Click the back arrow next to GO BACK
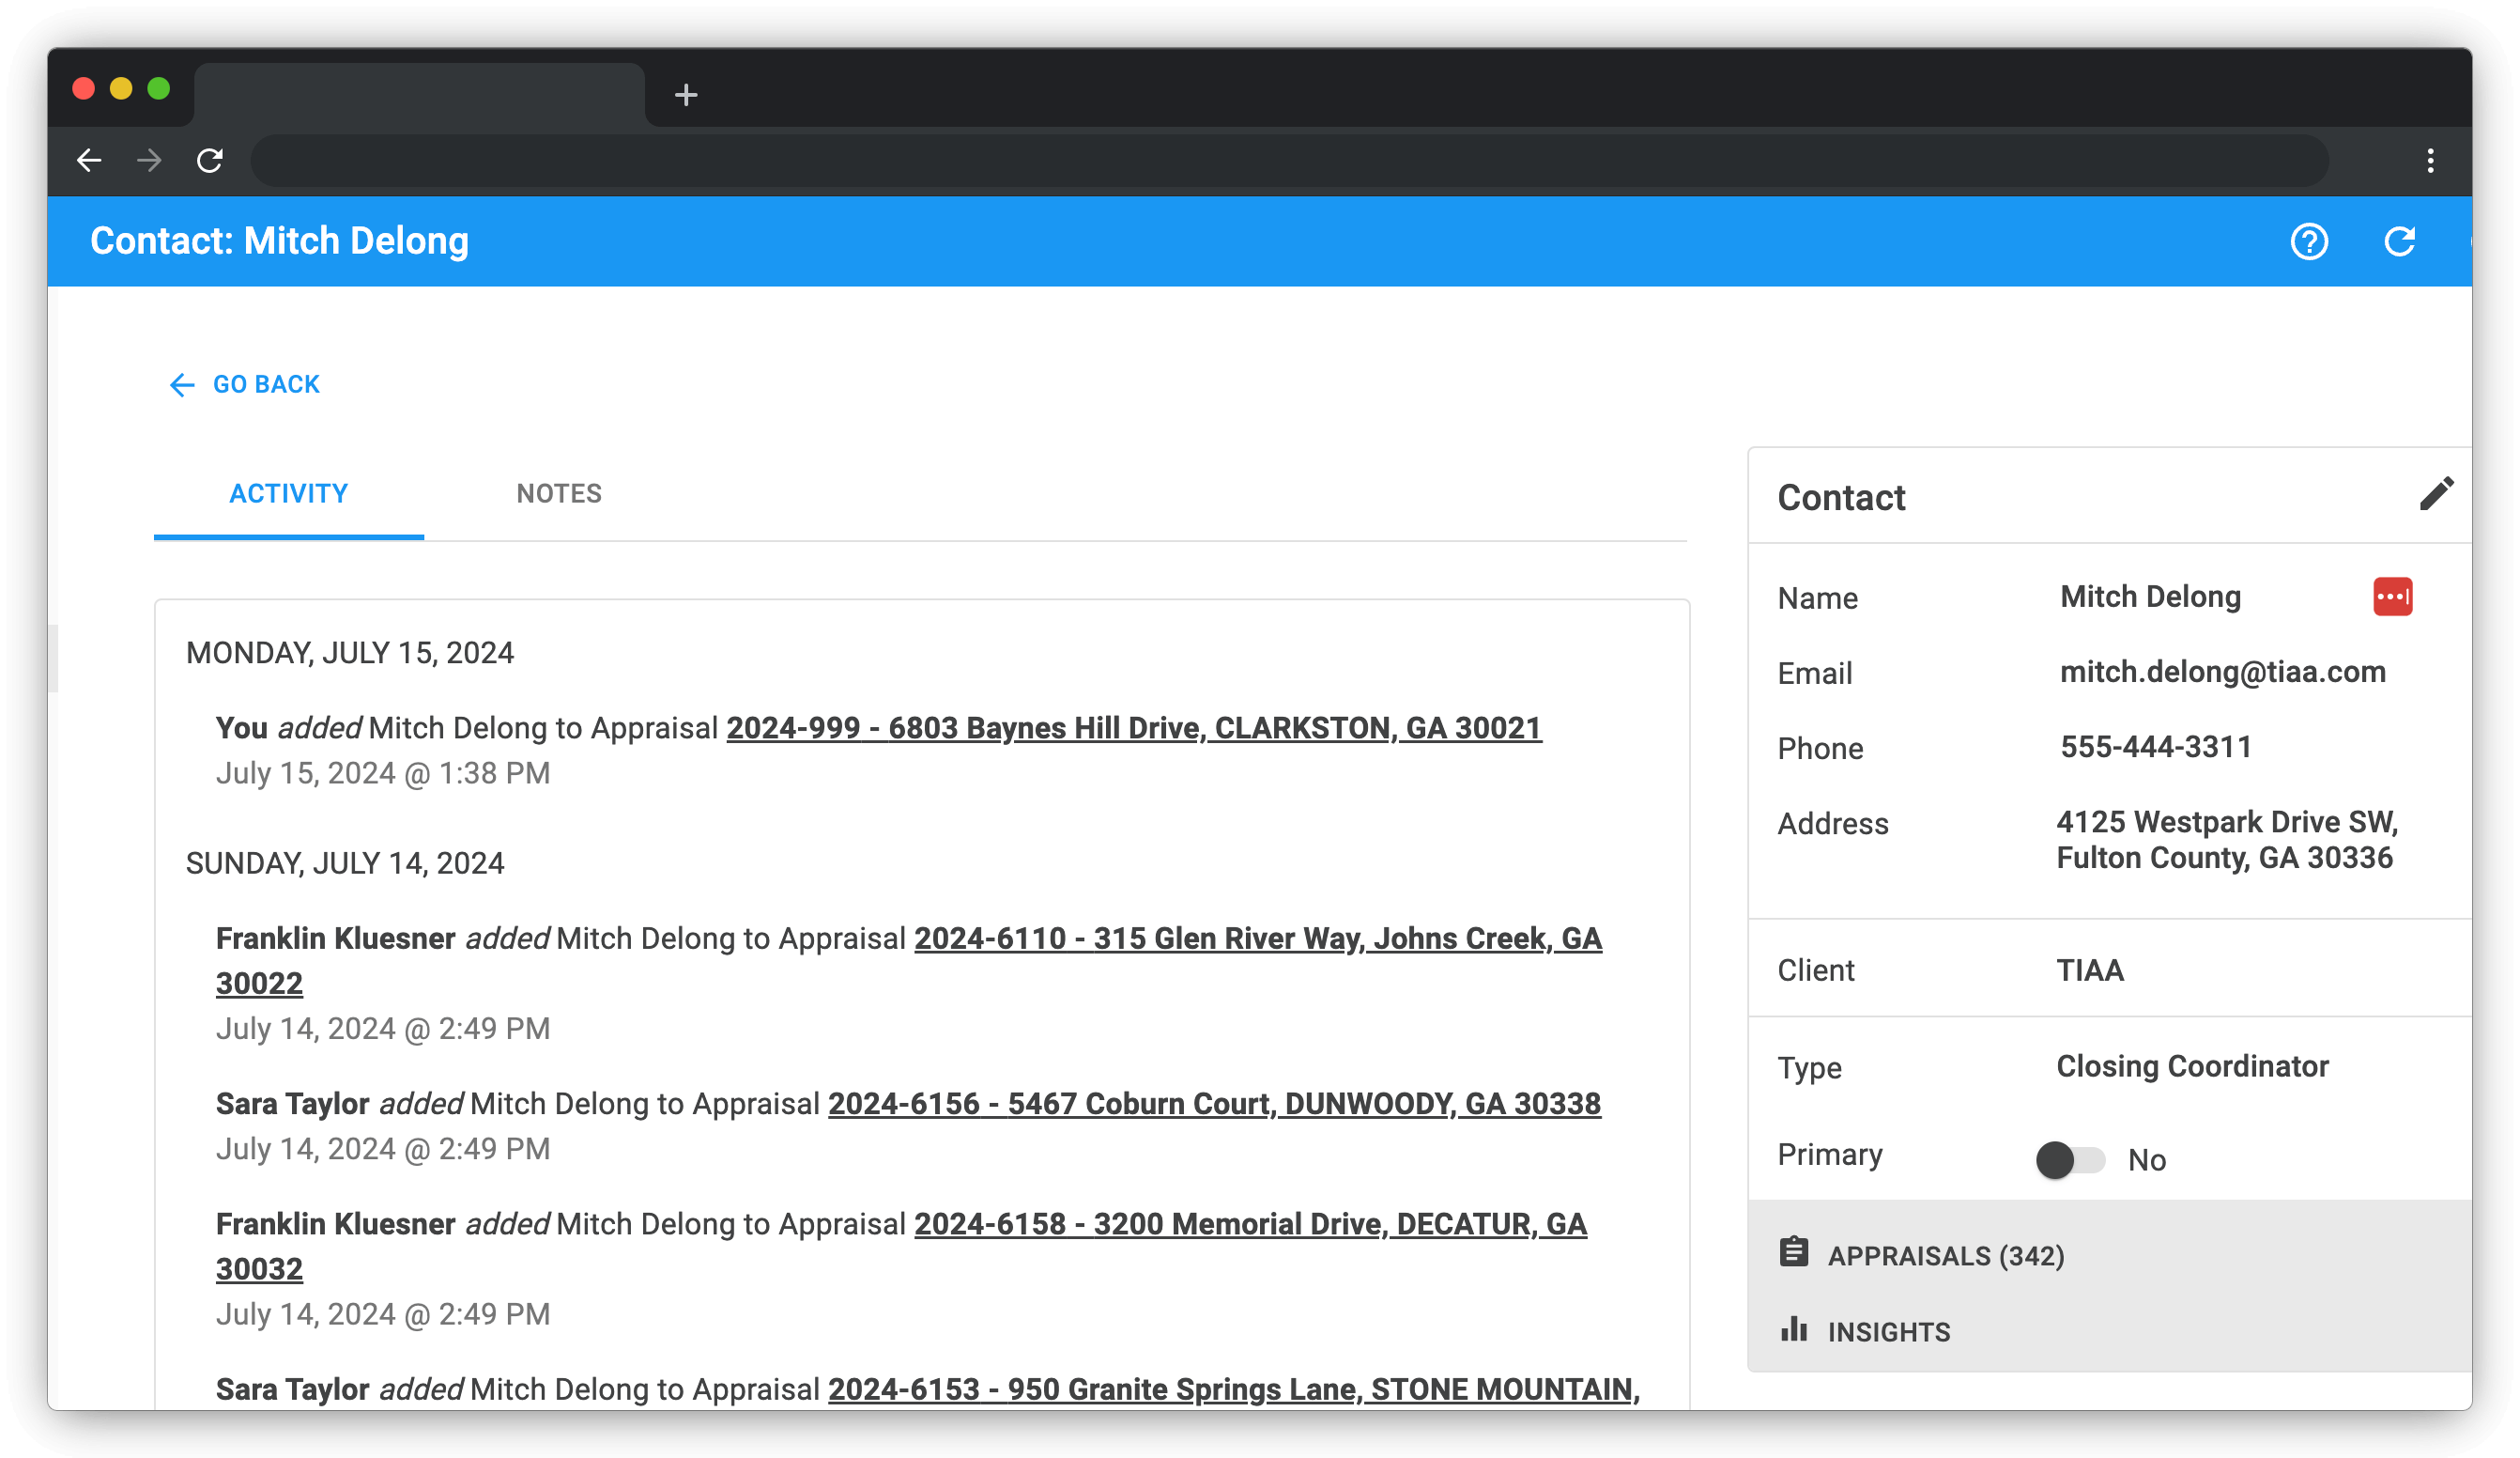This screenshot has height=1458, width=2520. click(182, 384)
